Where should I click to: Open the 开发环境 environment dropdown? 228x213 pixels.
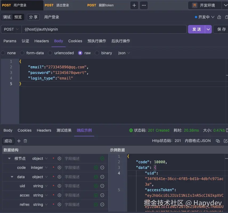208,5
